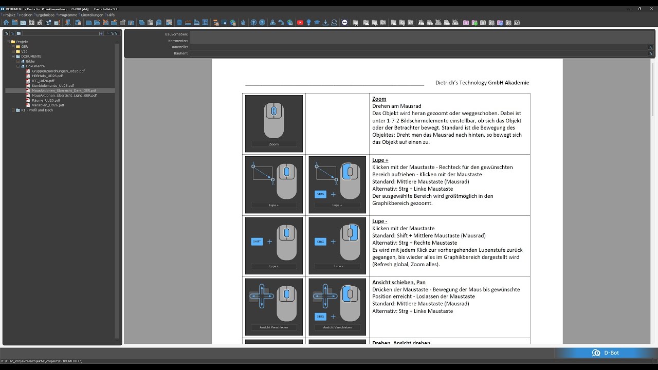
Task: Open the D-Bot assistant button
Action: pyautogui.click(x=607, y=353)
